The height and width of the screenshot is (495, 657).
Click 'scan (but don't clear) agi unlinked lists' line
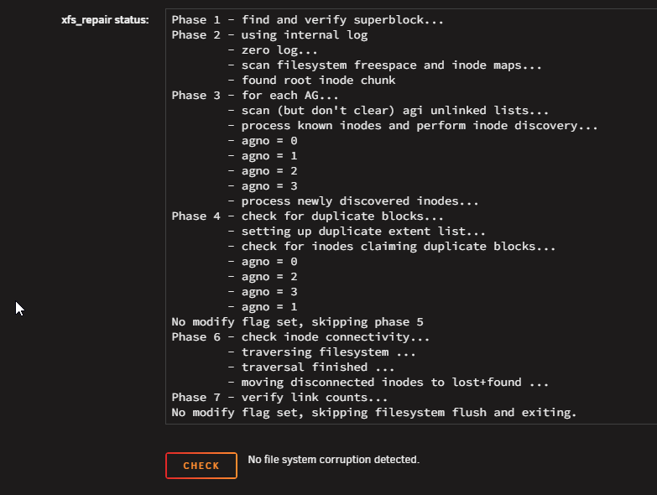point(388,110)
